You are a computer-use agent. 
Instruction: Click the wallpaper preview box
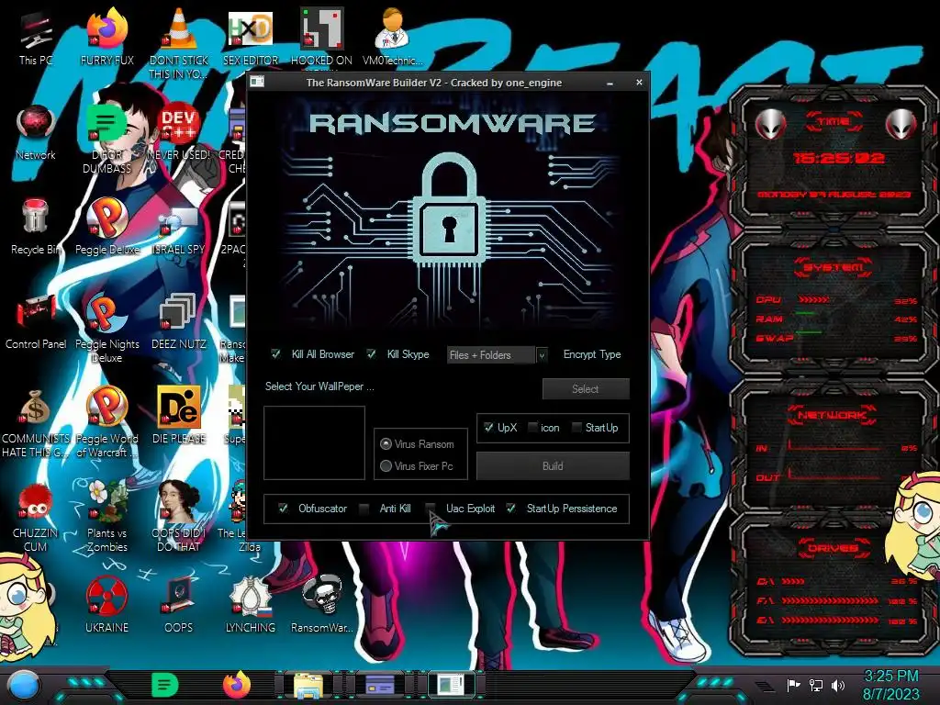(314, 443)
